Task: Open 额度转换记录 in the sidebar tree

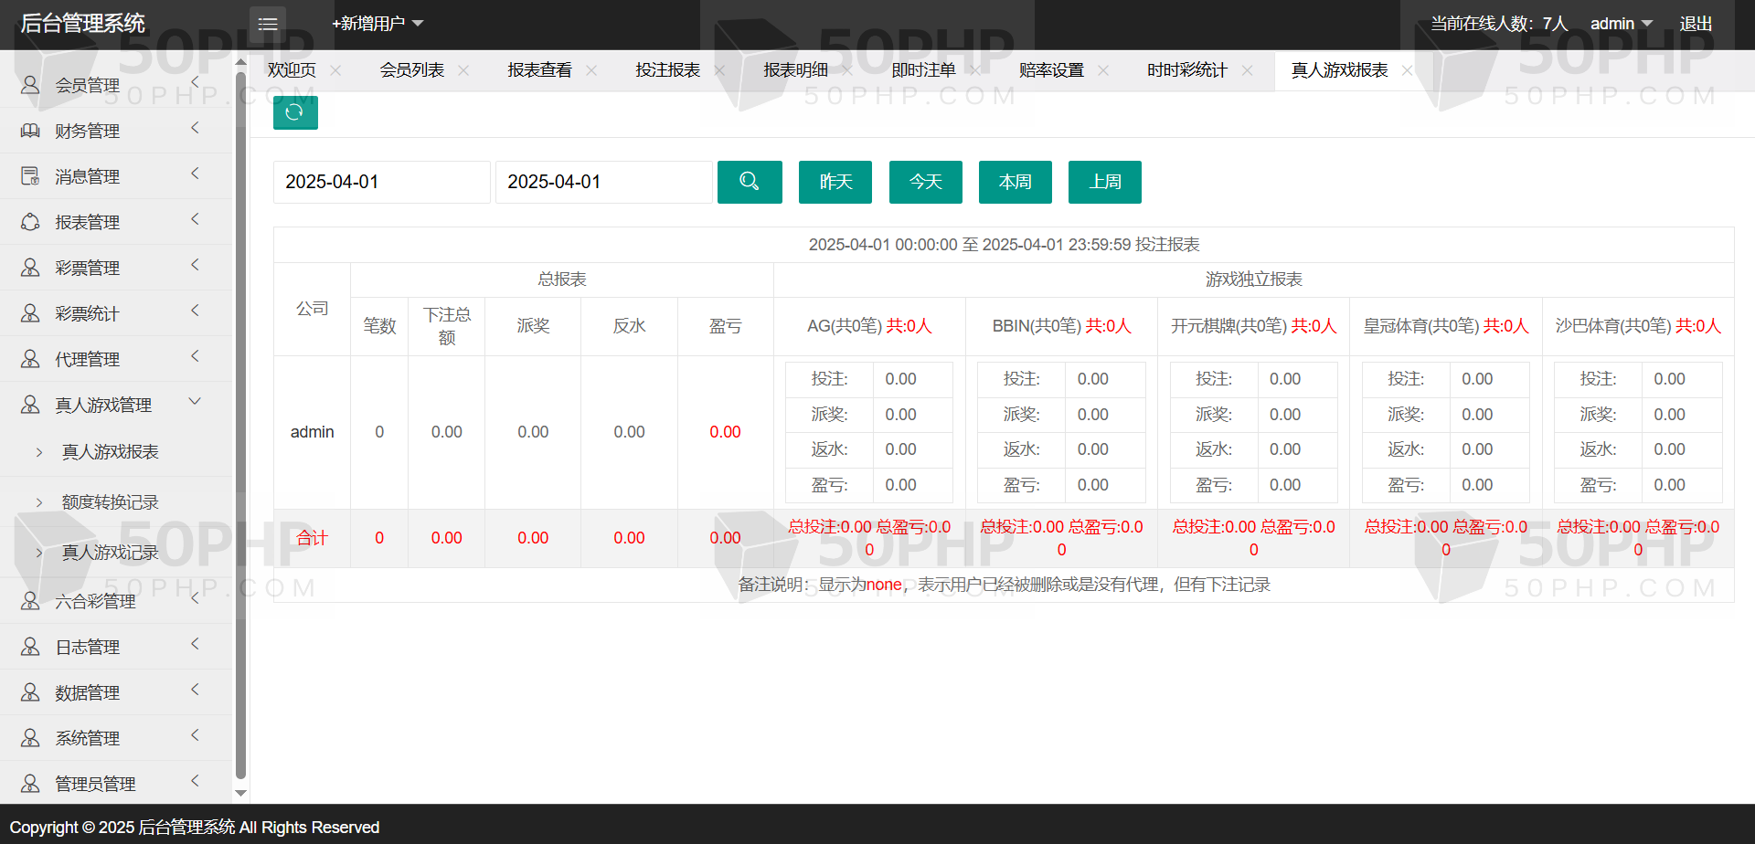Action: (110, 502)
